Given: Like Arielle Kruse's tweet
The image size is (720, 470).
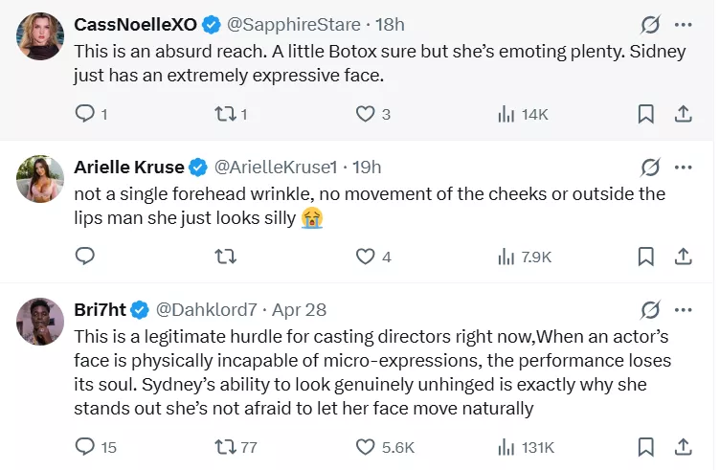Looking at the screenshot, I should 365,256.
